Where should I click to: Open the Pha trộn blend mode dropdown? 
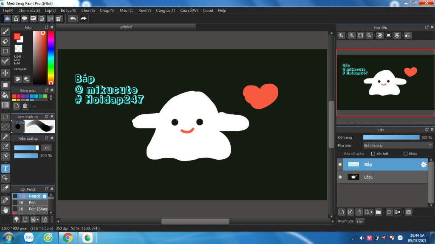[398, 146]
